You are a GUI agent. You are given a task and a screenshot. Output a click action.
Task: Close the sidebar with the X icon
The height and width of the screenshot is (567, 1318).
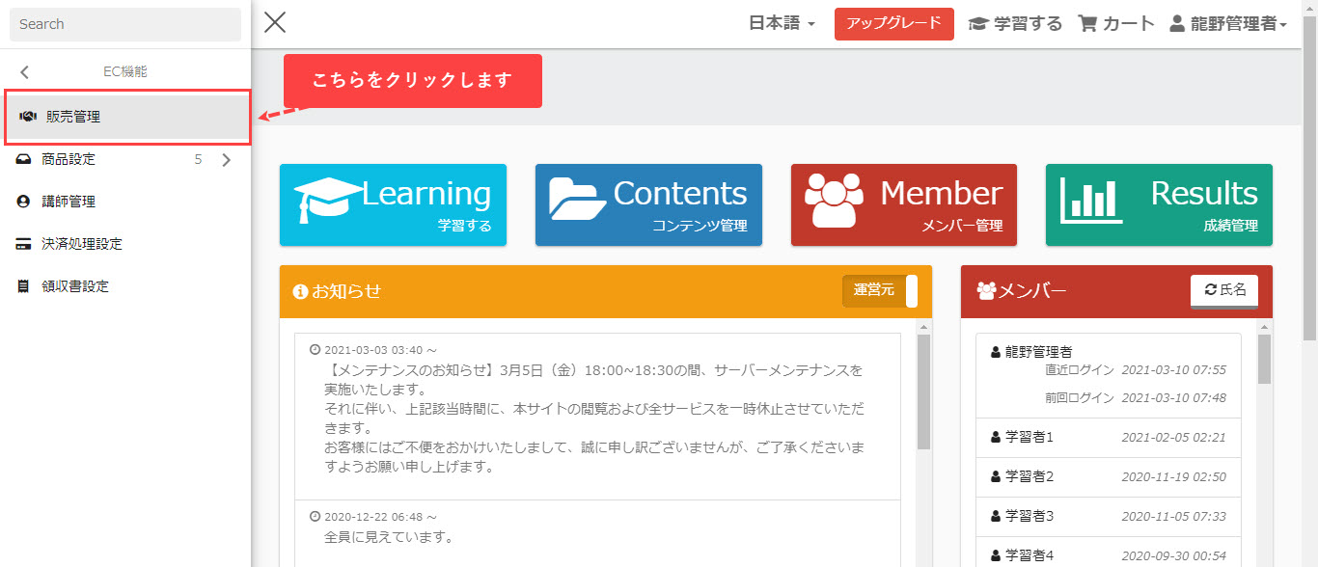[275, 23]
